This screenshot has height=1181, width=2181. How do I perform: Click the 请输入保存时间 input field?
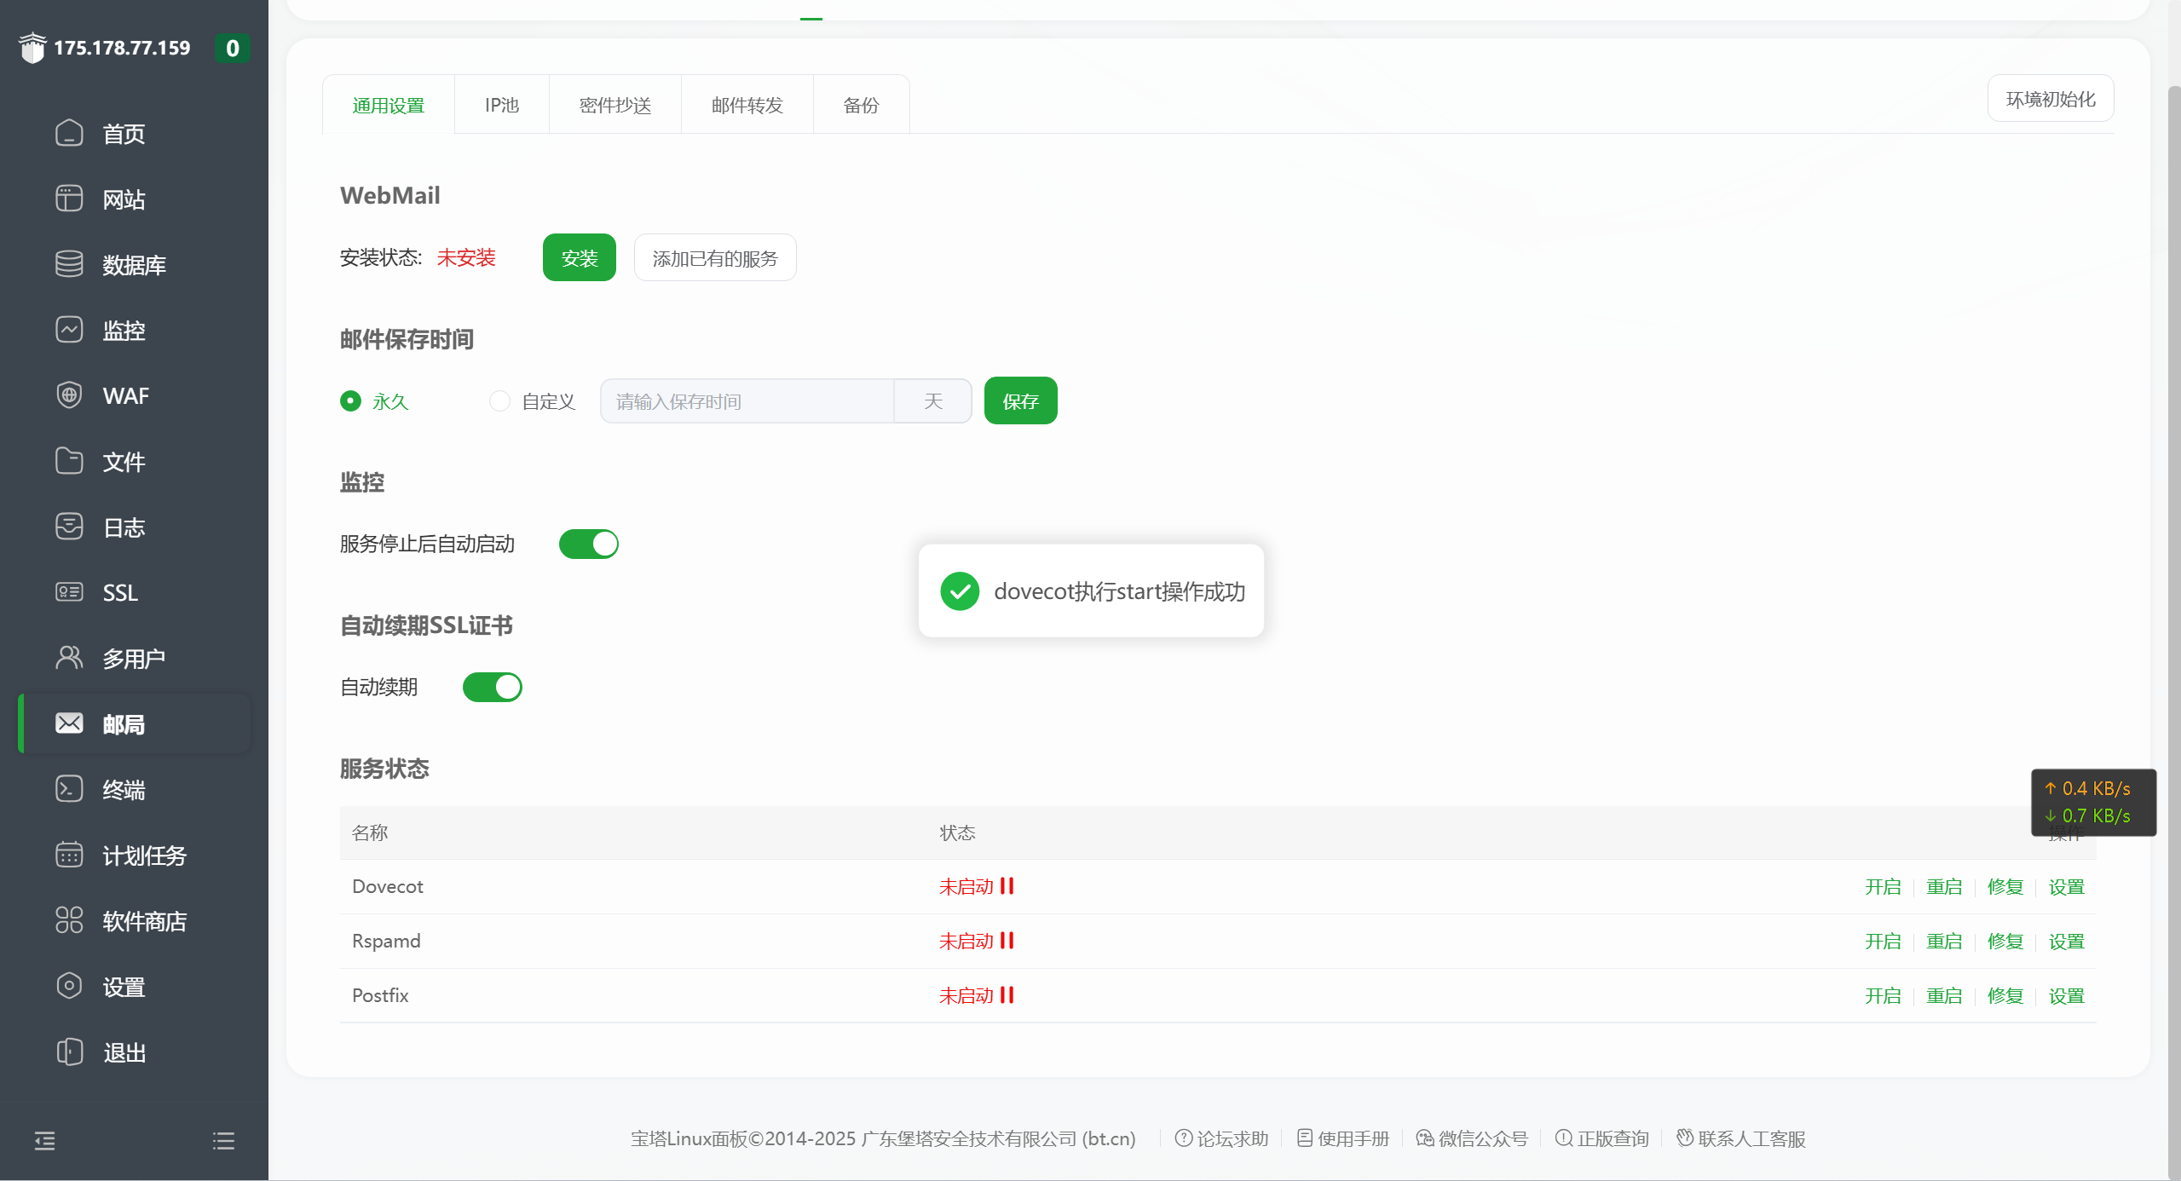click(x=747, y=400)
